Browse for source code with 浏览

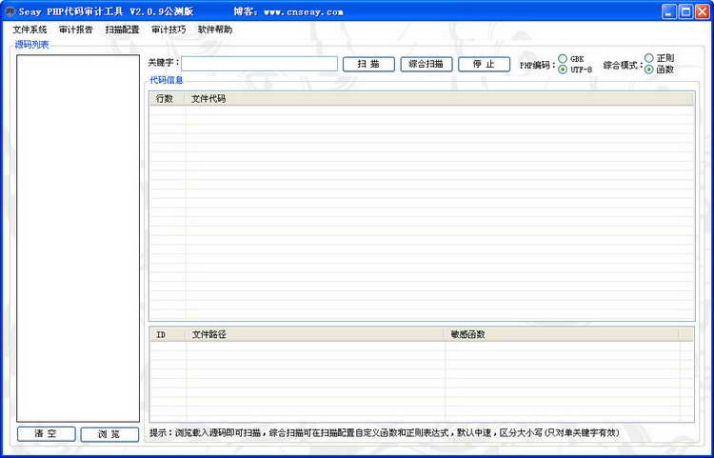(109, 434)
